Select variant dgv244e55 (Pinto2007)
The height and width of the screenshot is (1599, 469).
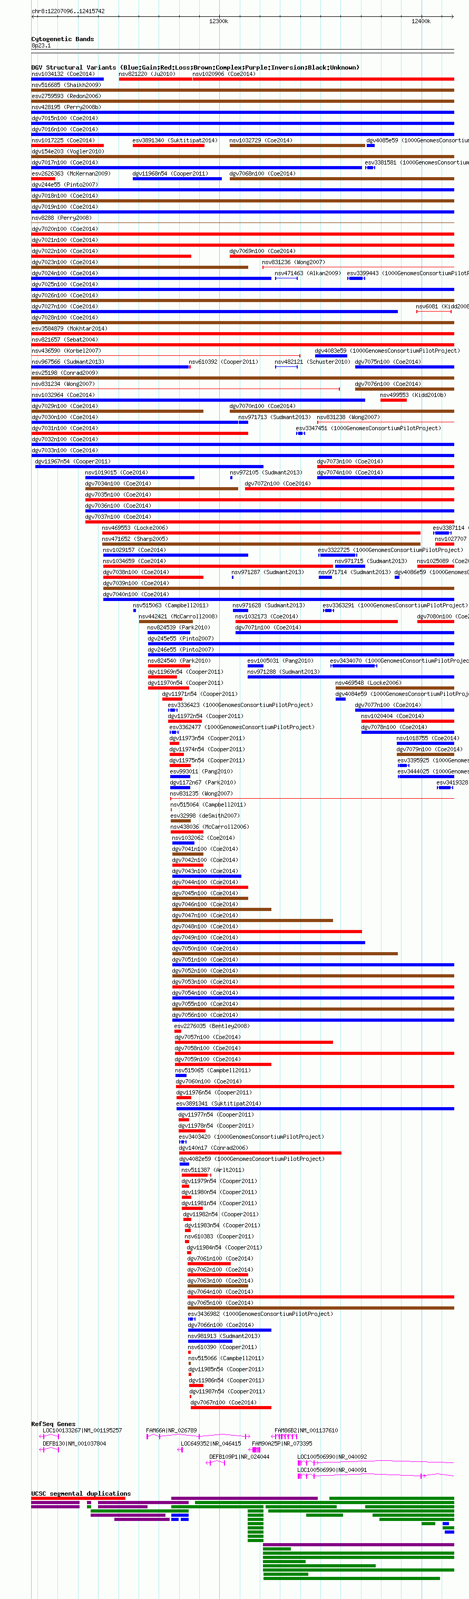click(64, 185)
